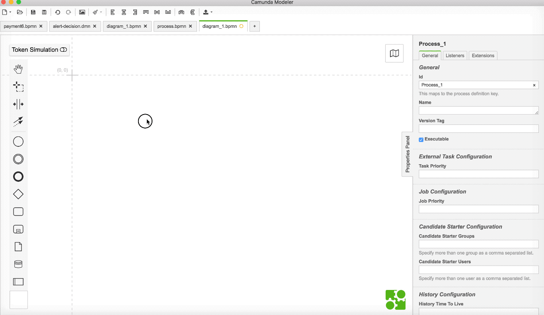Activate the create/remove space tool
The height and width of the screenshot is (315, 544).
[x=18, y=104]
